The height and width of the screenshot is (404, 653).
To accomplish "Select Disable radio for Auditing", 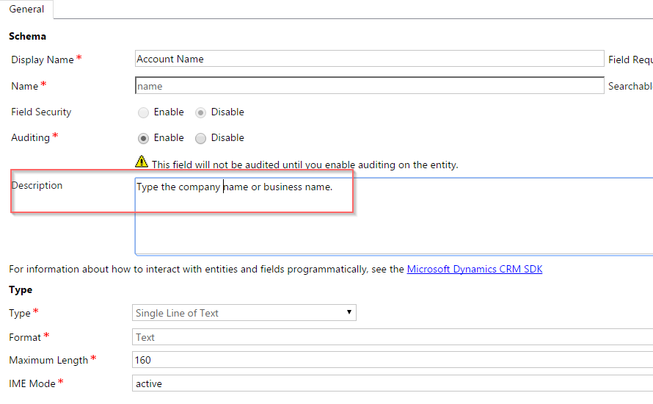I will click(201, 138).
